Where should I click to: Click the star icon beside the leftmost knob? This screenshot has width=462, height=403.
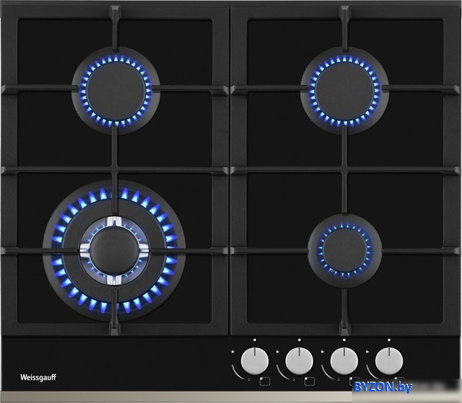(233, 352)
